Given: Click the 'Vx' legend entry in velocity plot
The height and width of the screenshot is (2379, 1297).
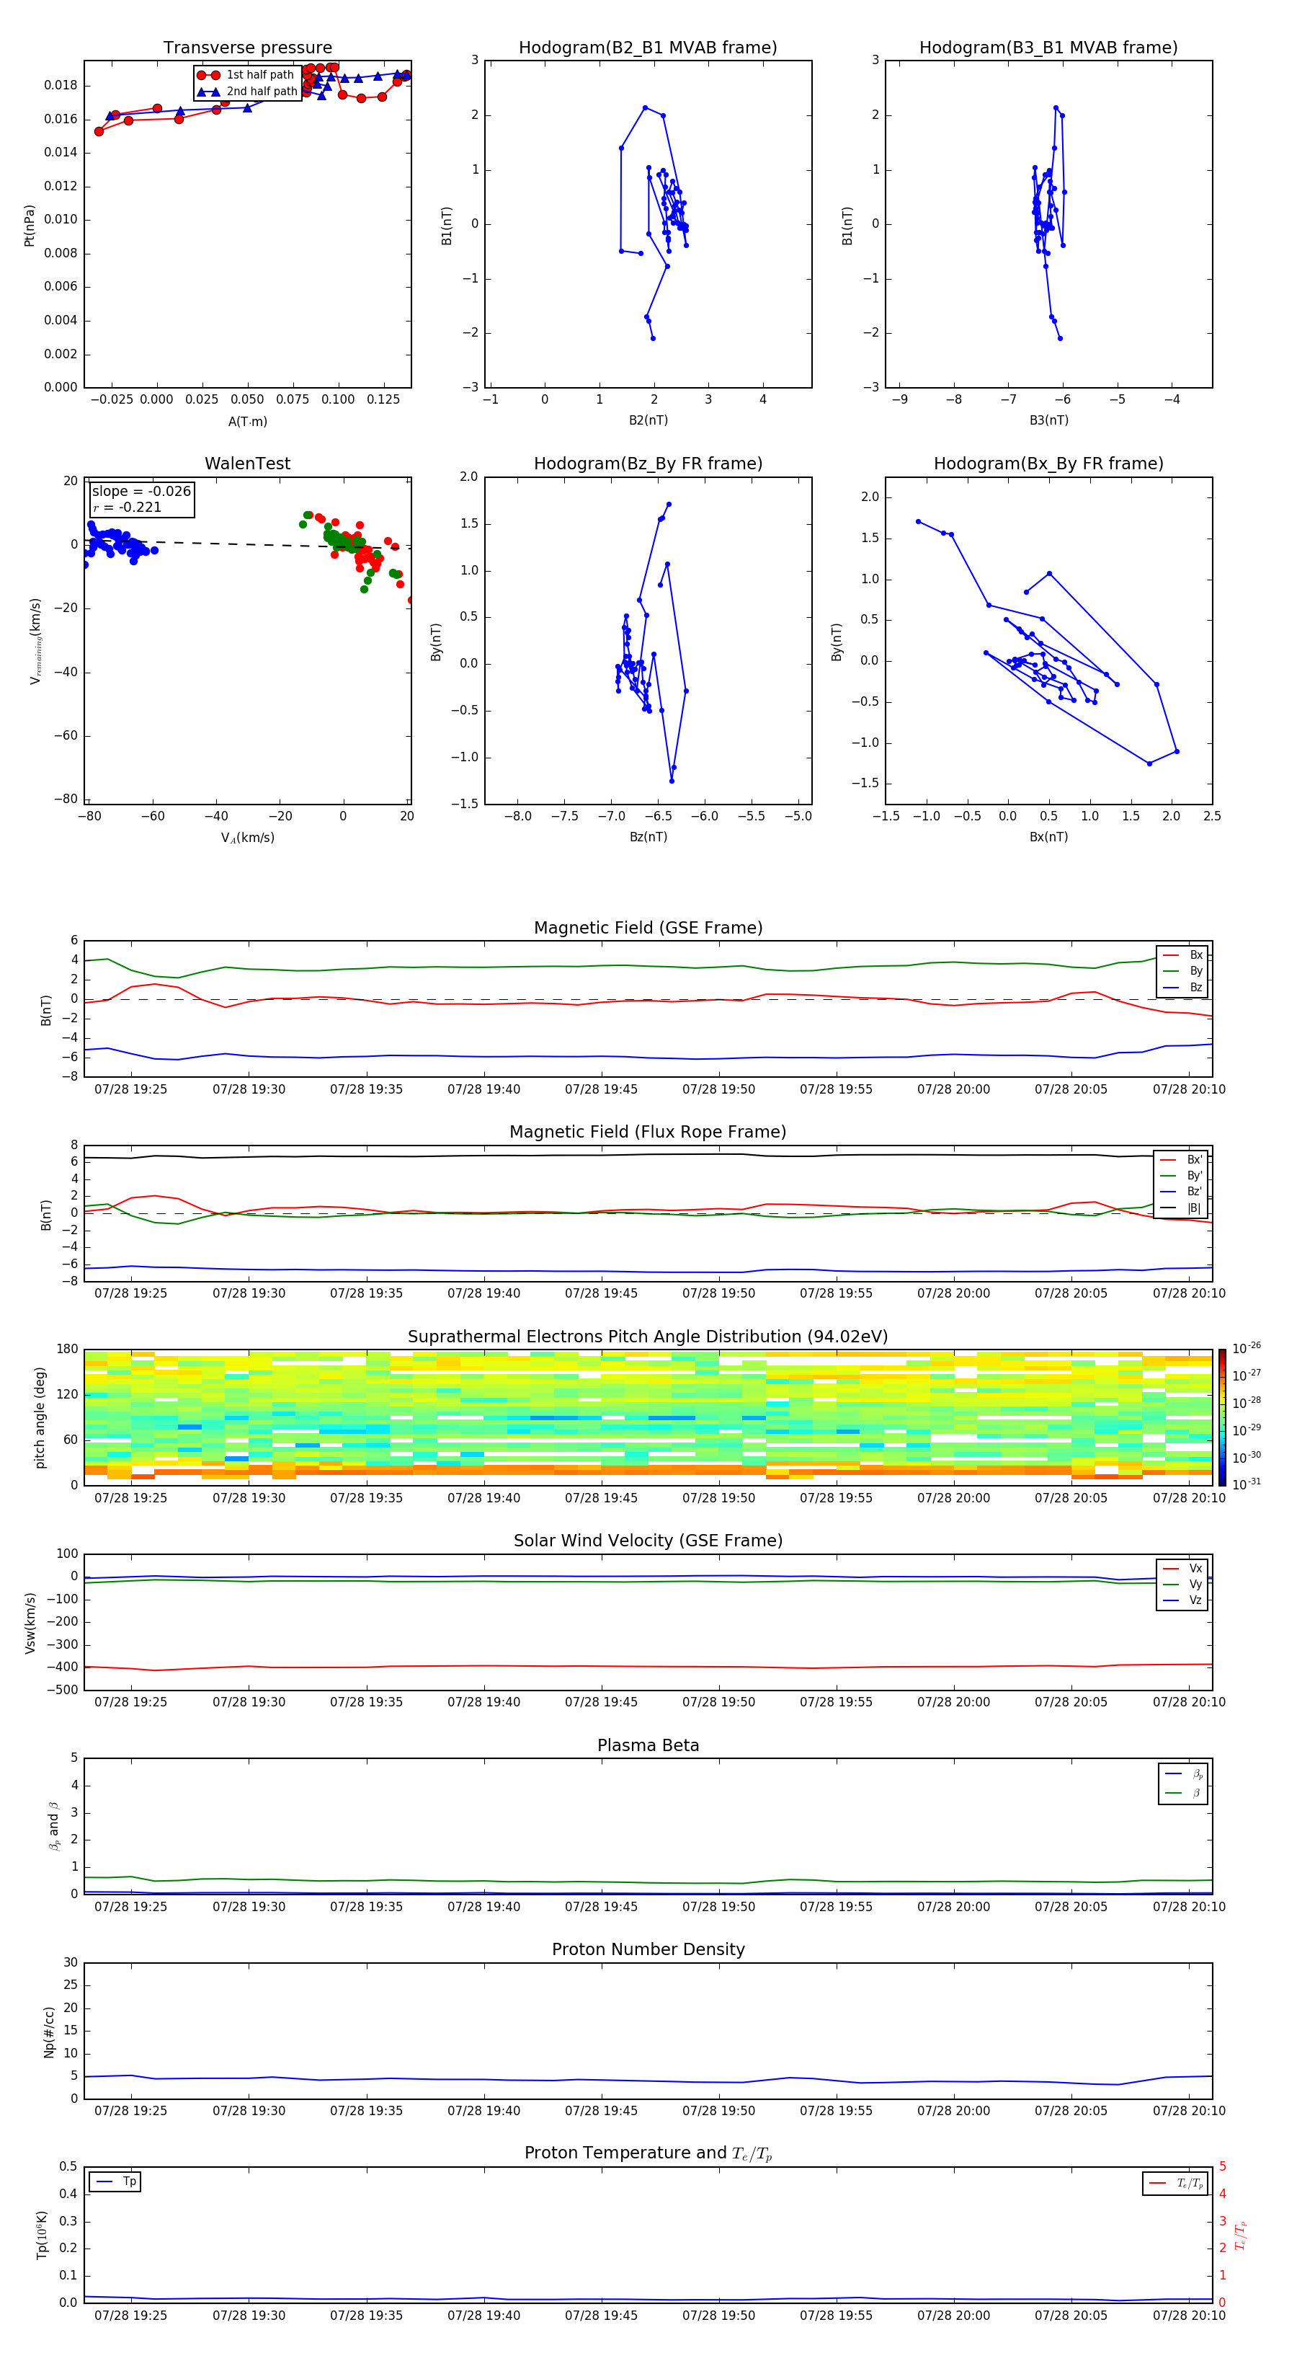Looking at the screenshot, I should (1182, 1569).
